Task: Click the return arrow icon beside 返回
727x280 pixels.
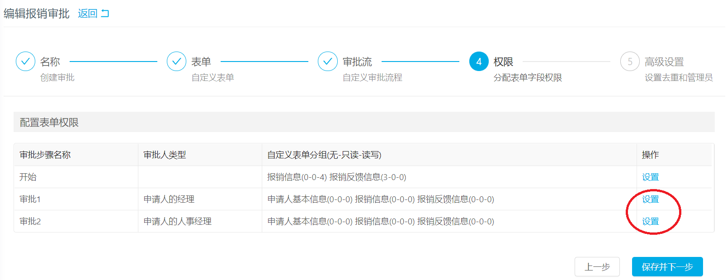Action: pyautogui.click(x=105, y=14)
